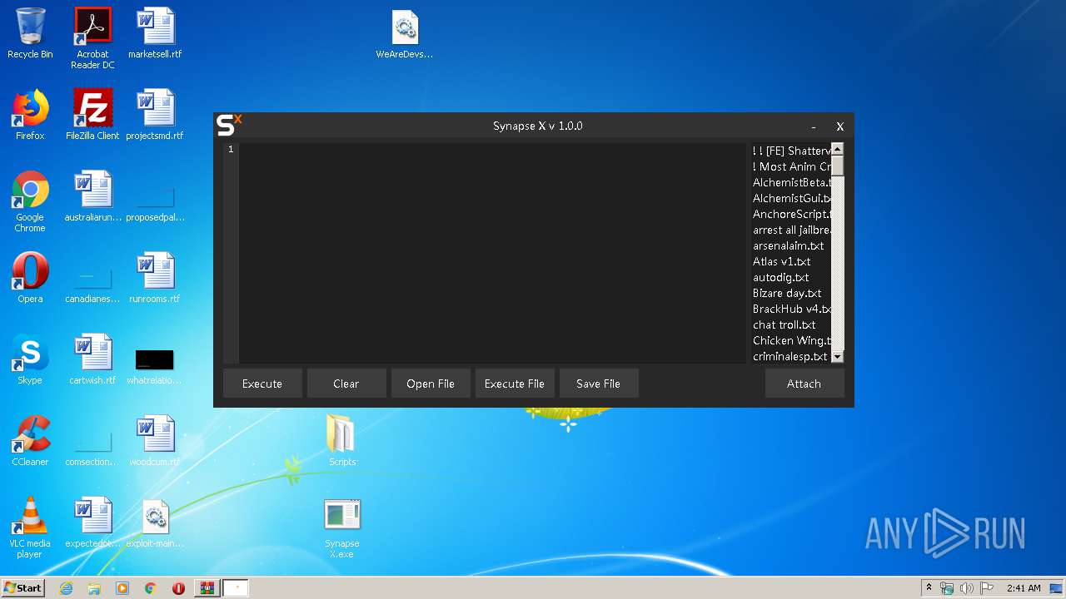
Task: Open the Action Center flag tray icon
Action: 986,588
